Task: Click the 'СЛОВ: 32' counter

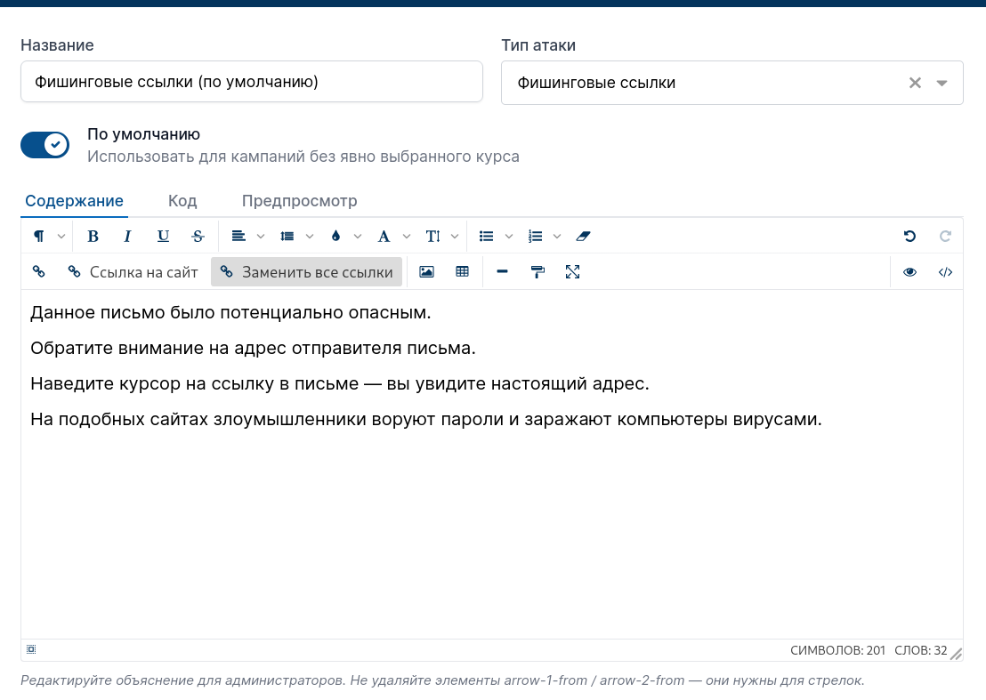Action: click(x=921, y=650)
